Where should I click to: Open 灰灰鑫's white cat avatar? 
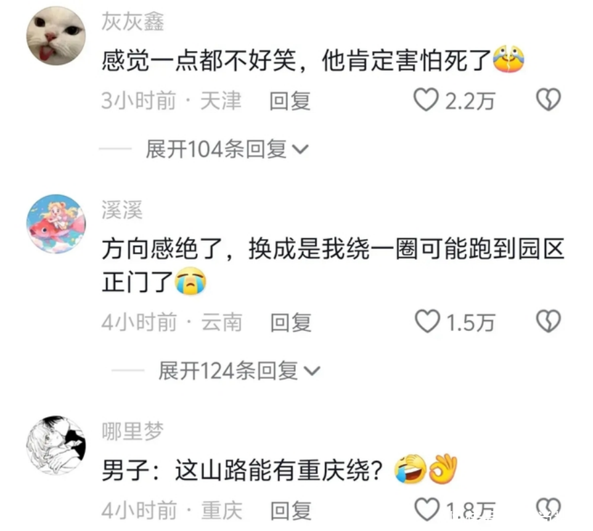[x=56, y=36]
